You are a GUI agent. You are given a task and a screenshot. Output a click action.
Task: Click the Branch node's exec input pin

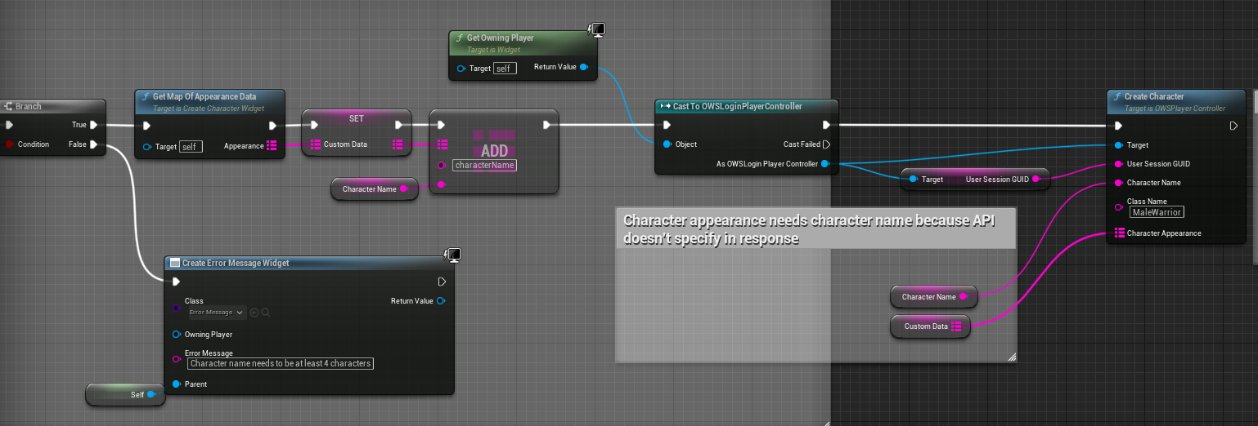[9, 125]
